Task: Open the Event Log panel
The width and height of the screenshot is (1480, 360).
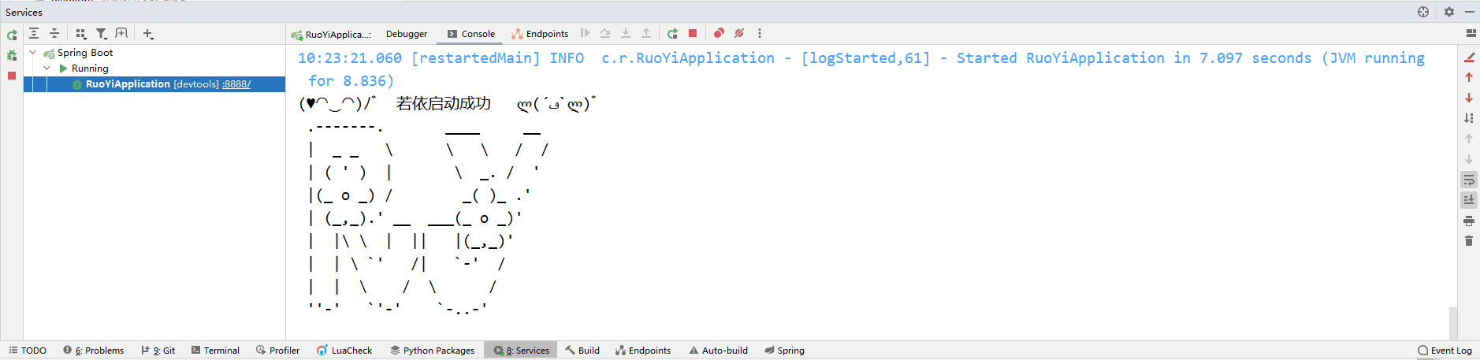Action: point(1445,351)
